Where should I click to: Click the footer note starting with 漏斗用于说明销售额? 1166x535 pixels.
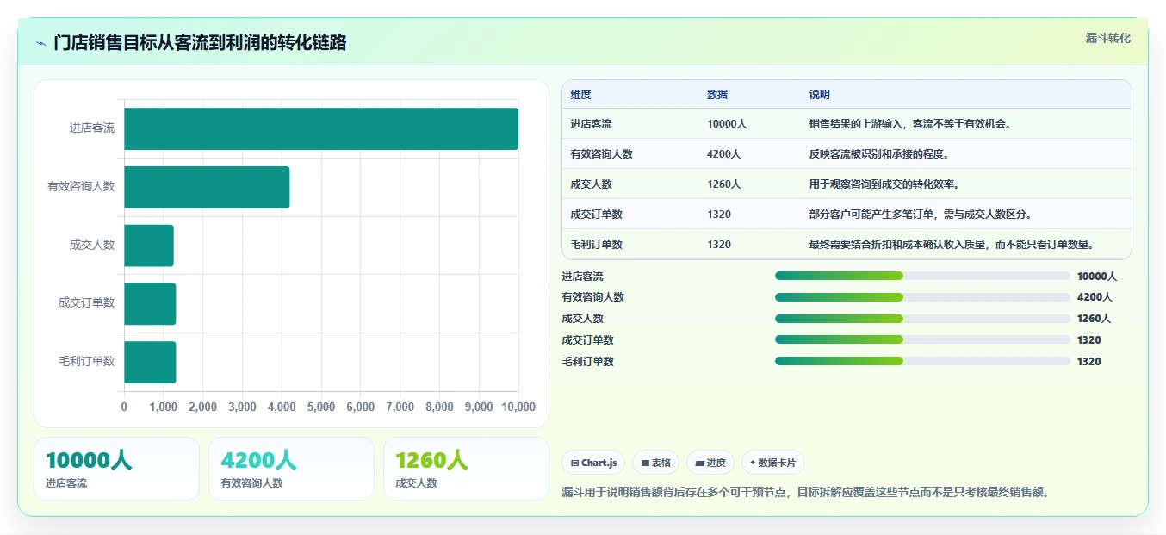pos(806,493)
